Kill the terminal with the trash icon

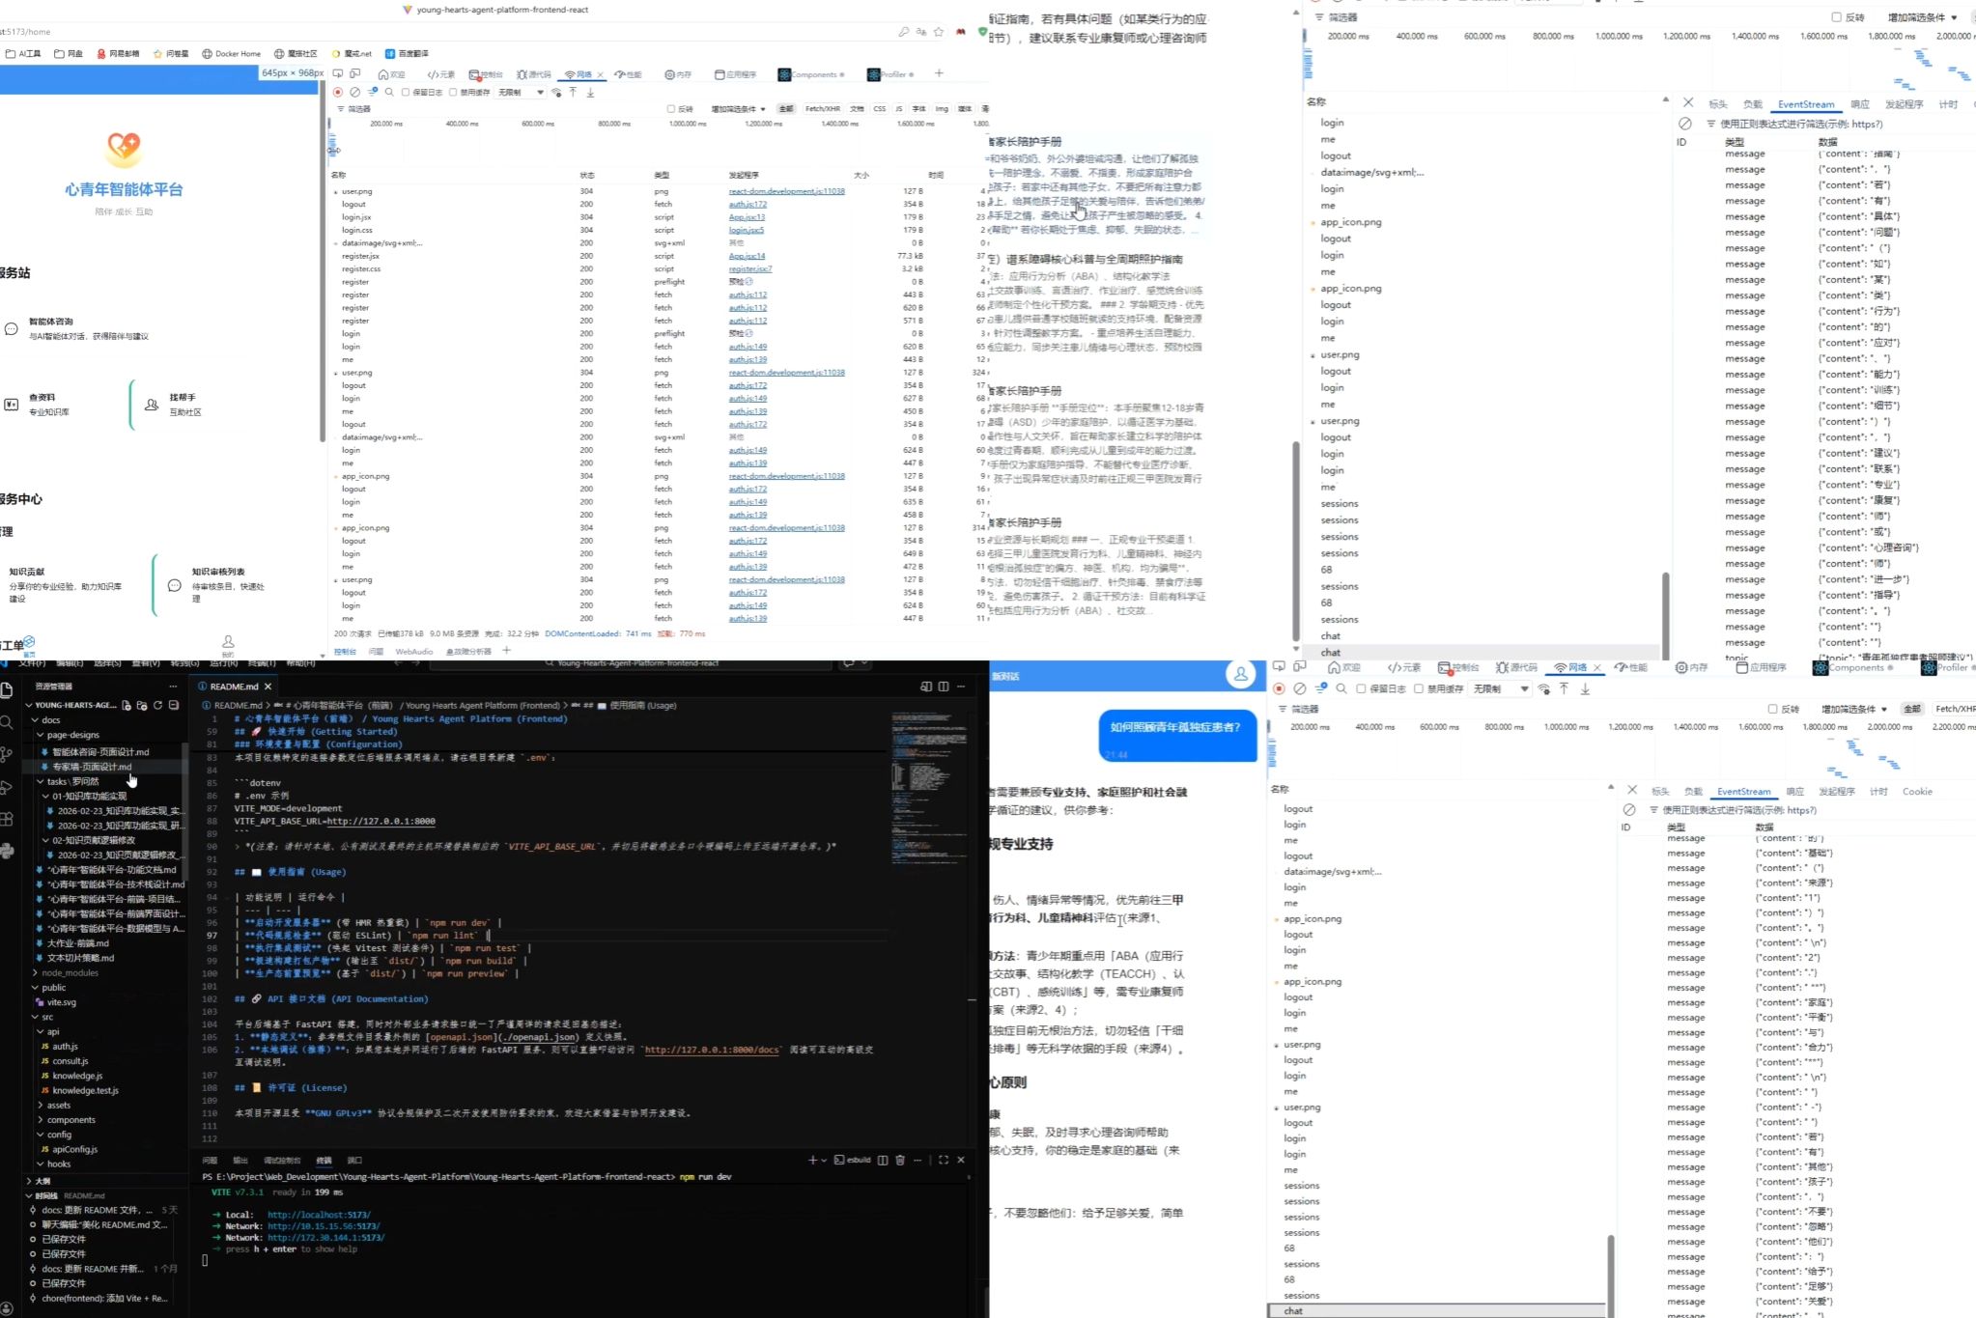click(x=900, y=1160)
